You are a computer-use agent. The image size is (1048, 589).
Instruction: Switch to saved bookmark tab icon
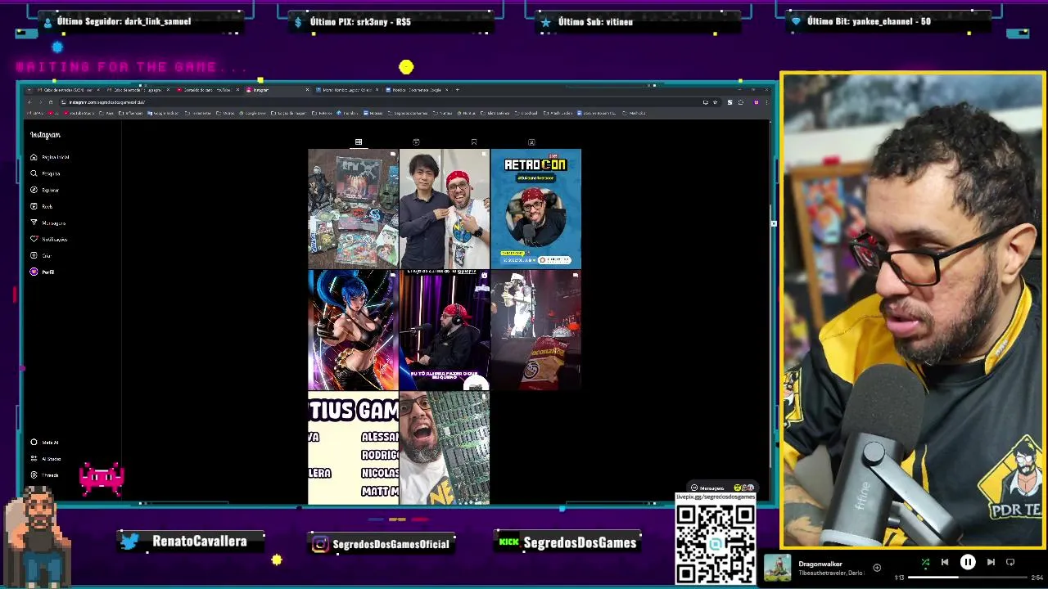(x=473, y=142)
